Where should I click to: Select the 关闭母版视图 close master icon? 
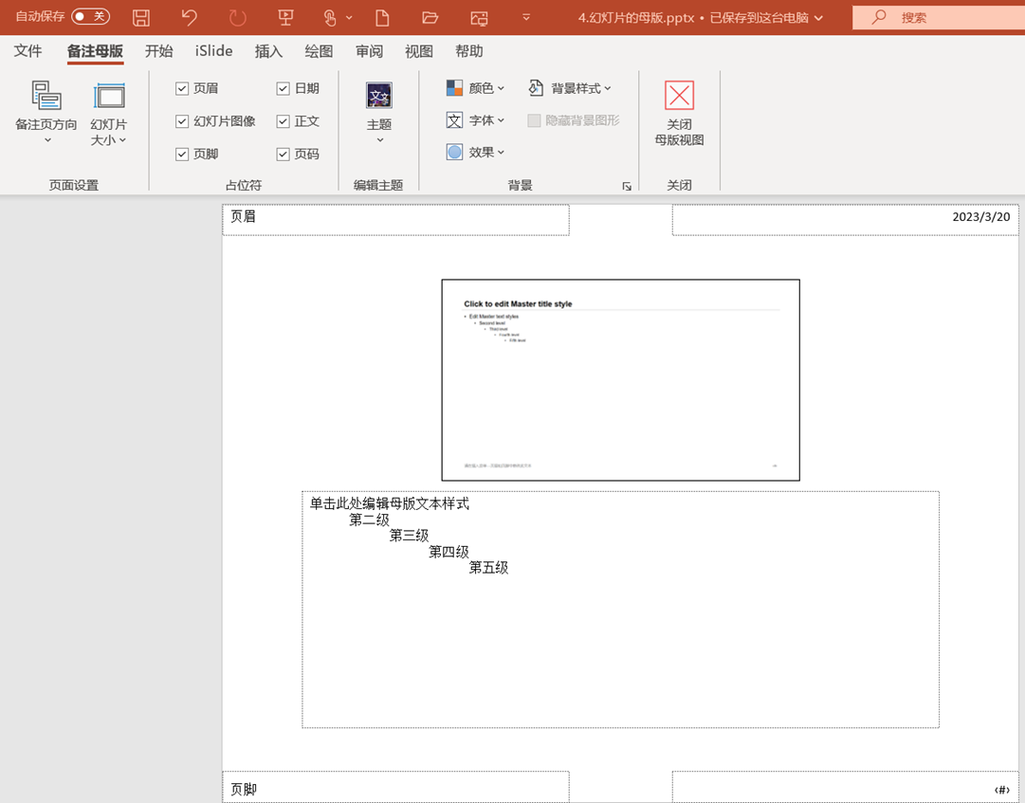(x=679, y=96)
